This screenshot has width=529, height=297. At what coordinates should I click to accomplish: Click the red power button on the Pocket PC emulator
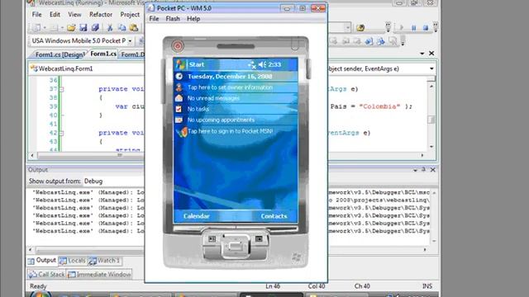[x=178, y=46]
